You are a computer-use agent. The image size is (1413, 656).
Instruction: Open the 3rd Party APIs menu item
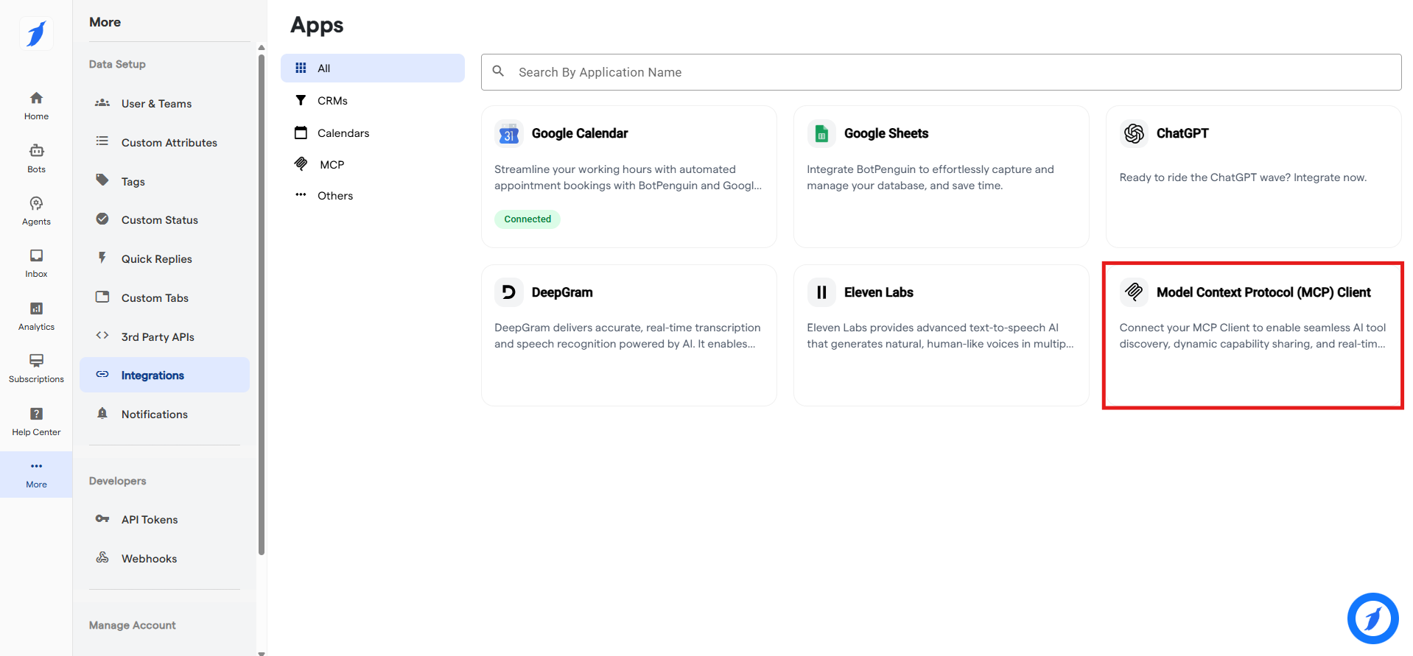pos(158,337)
